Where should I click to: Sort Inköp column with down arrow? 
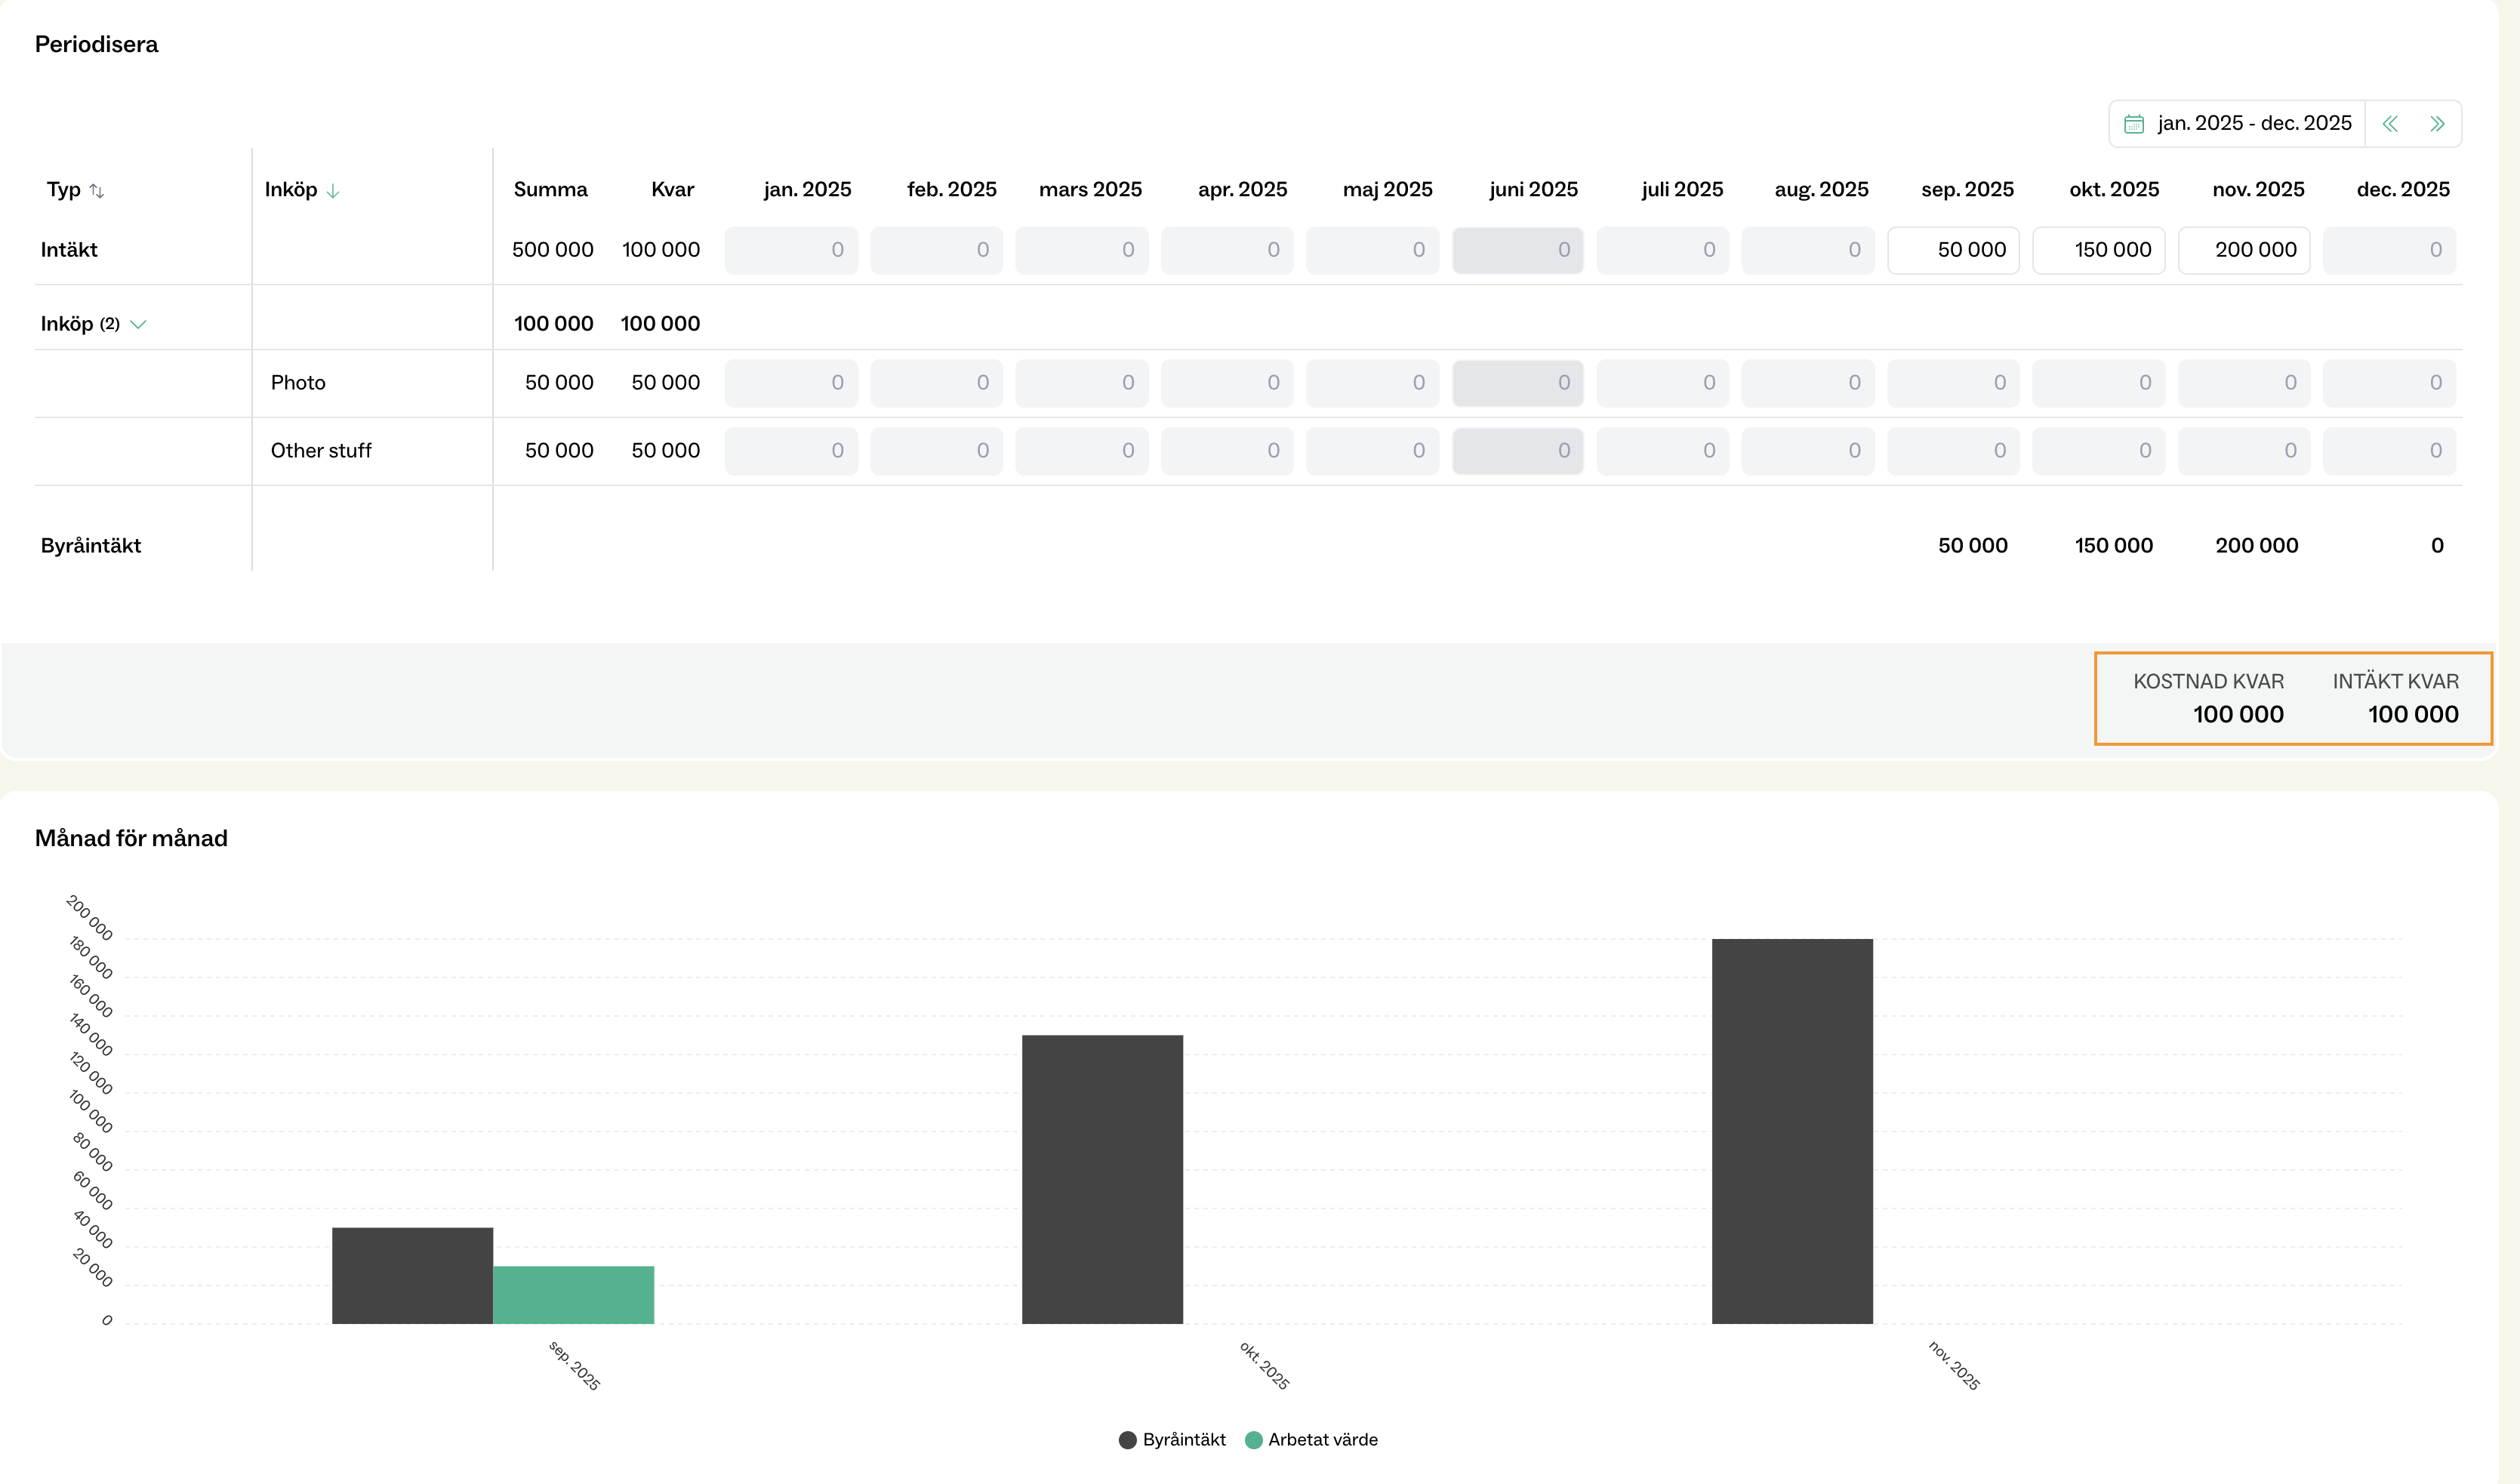click(333, 191)
